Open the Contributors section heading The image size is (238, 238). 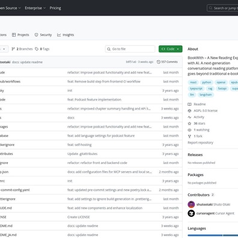[198, 195]
